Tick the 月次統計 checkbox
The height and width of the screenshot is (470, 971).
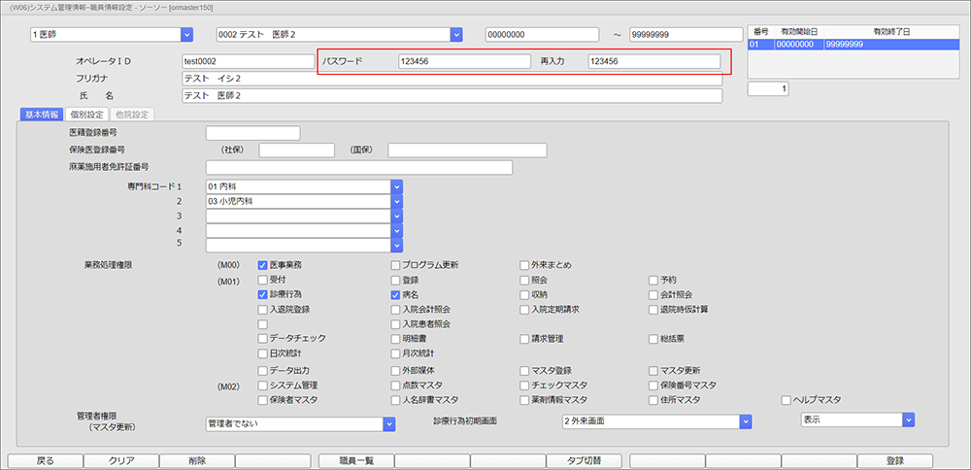point(396,353)
